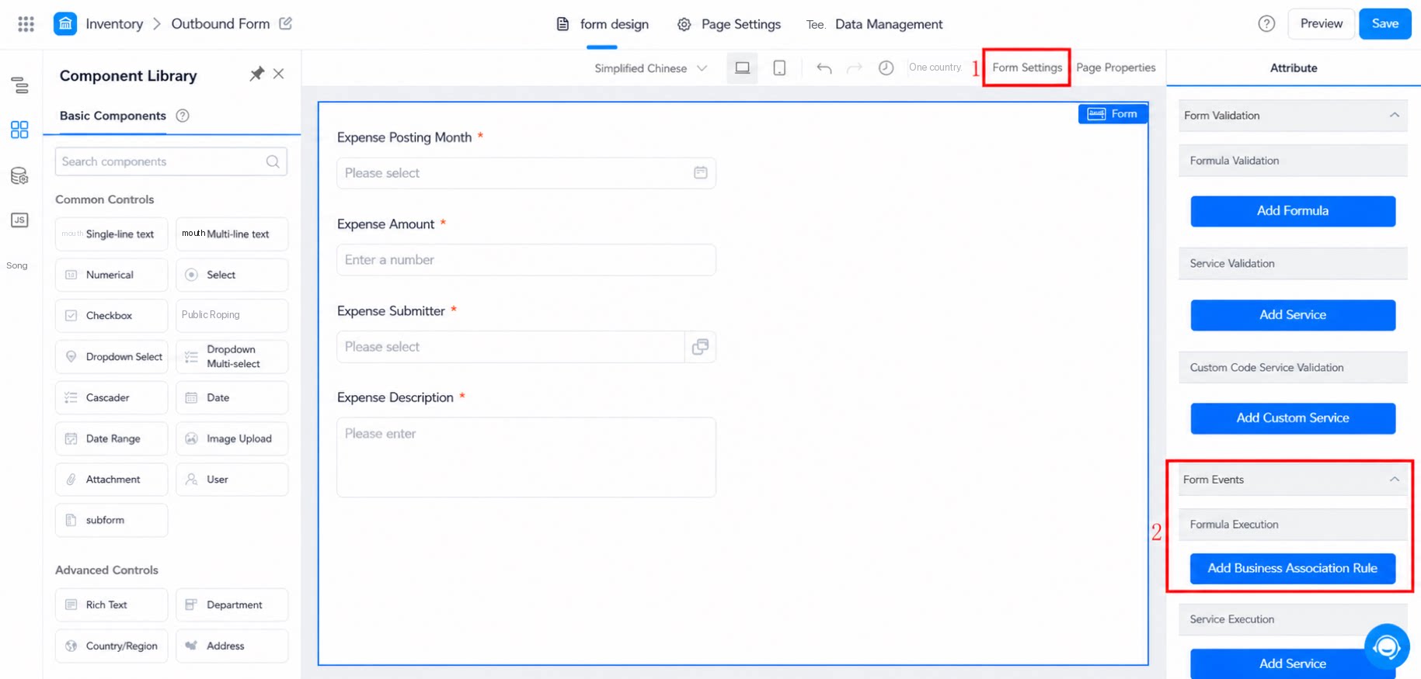
Task: Click the Search components field
Action: point(171,161)
